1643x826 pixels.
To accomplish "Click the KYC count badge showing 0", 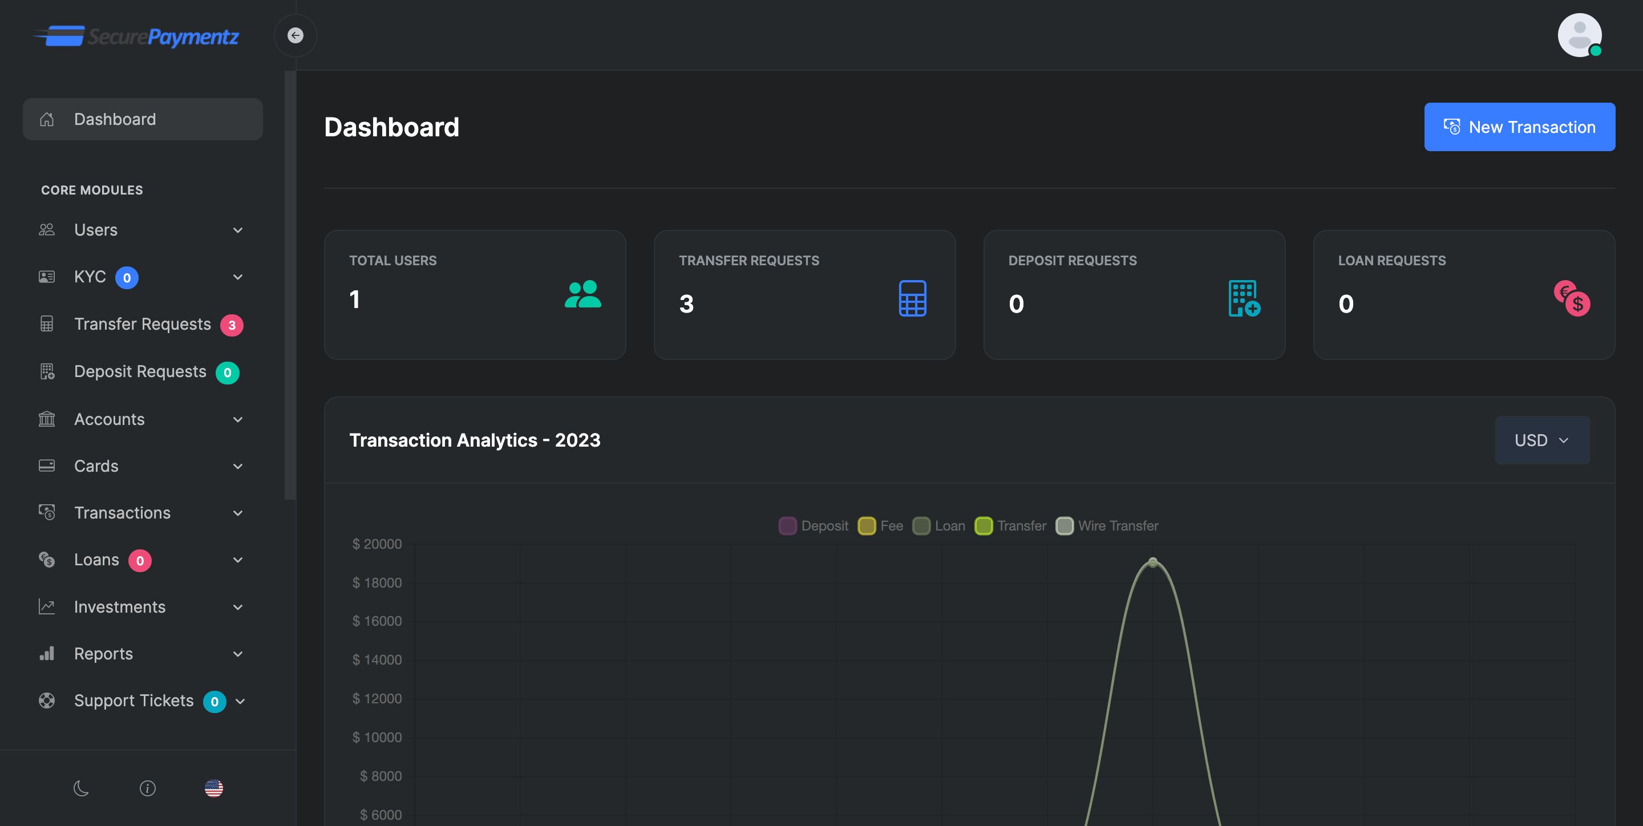I will [127, 277].
